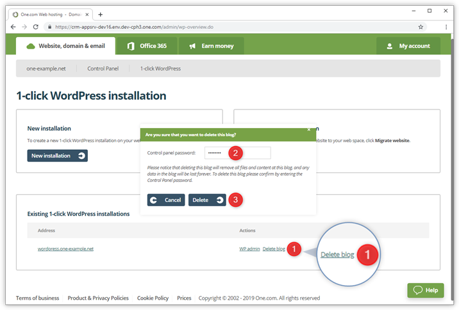Click the Office logo icon

pyautogui.click(x=131, y=46)
